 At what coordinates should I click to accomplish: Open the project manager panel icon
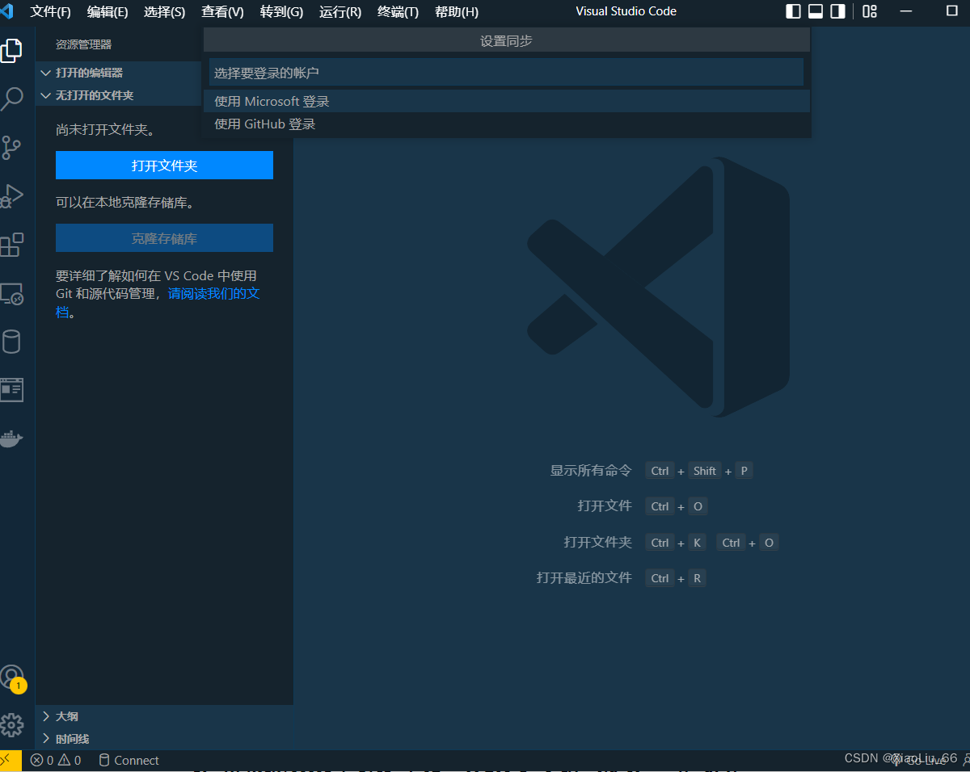(x=11, y=390)
